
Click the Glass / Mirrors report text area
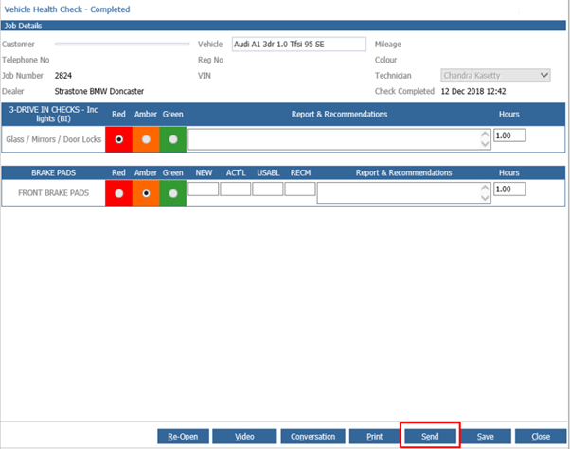click(x=334, y=139)
